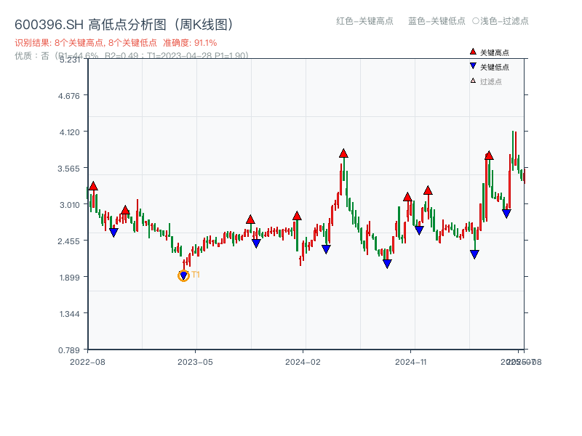The image size is (582, 436).
Task: Click the 2023-05 x-axis label
Action: (x=195, y=362)
